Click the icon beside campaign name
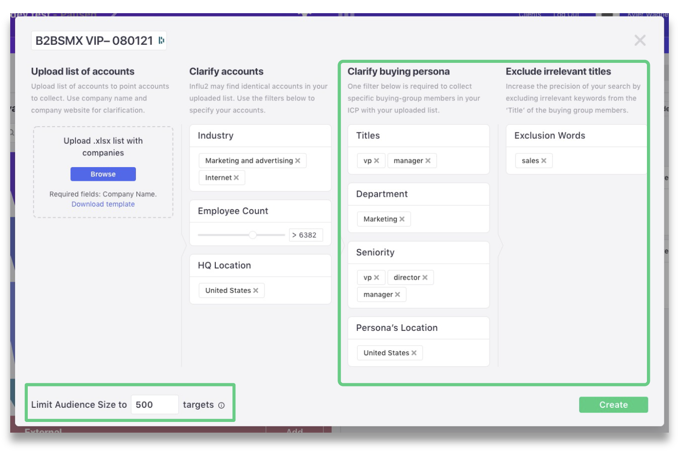 [x=161, y=40]
